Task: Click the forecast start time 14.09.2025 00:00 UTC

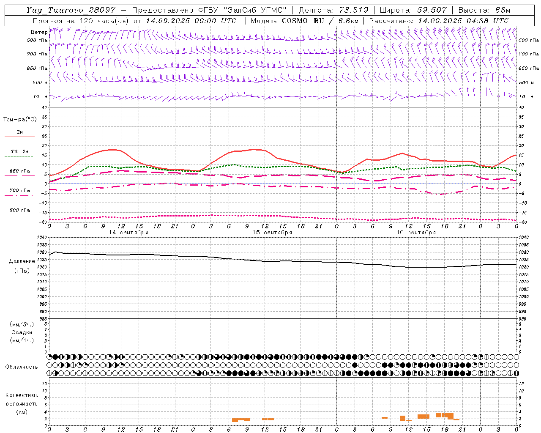Action: pyautogui.click(x=191, y=21)
